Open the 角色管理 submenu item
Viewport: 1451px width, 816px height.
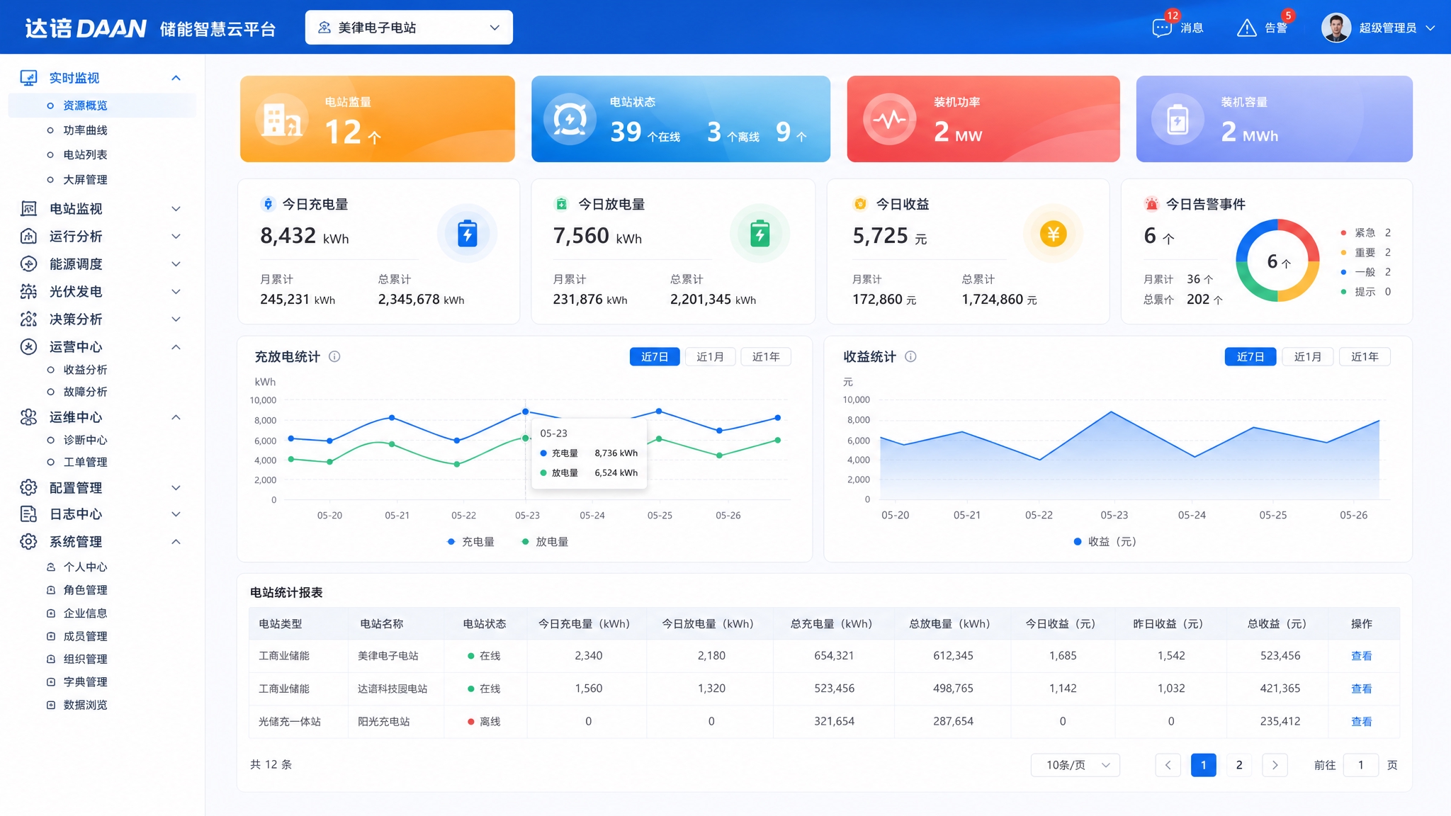pyautogui.click(x=85, y=590)
